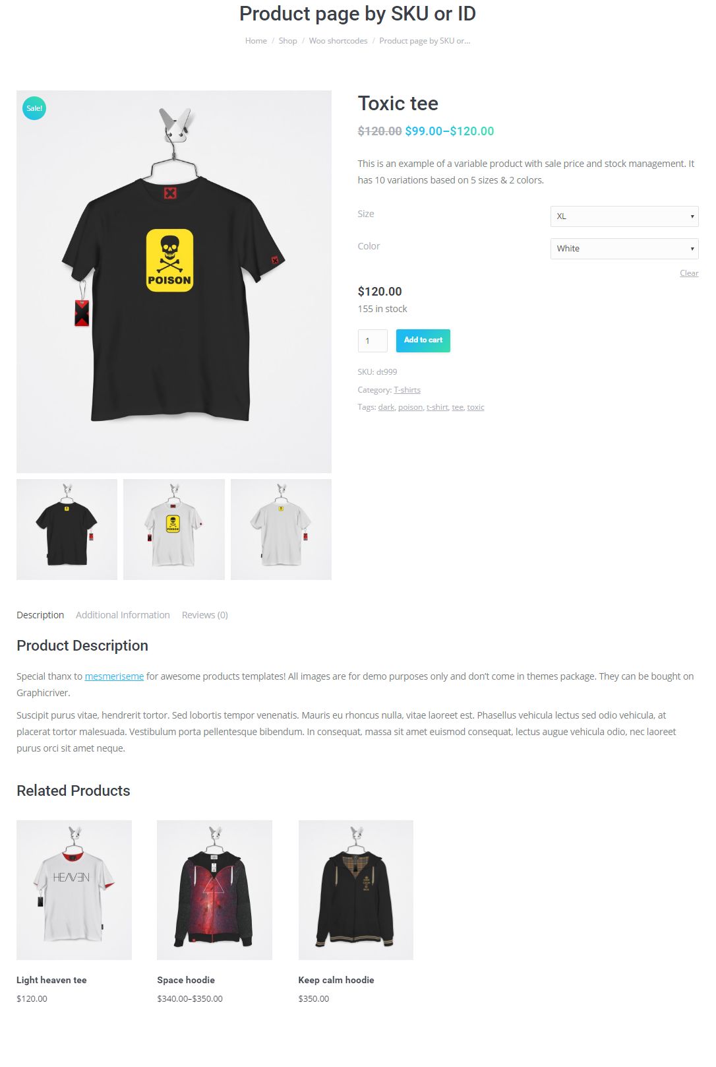Open the Light heaven tee product image
This screenshot has width=716, height=1067.
click(74, 890)
